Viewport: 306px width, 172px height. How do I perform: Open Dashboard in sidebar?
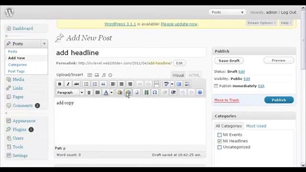22,29
